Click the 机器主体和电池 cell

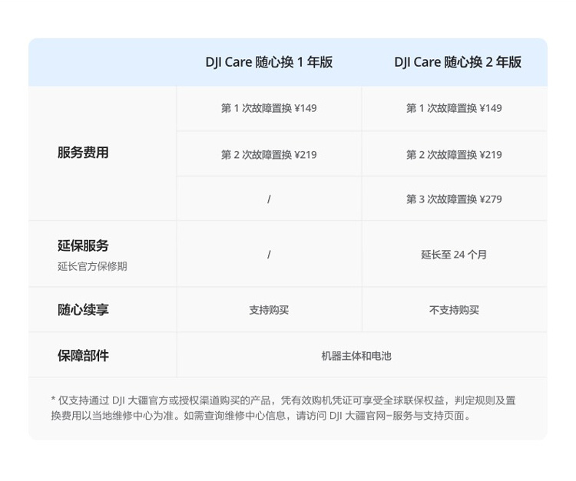coord(356,355)
